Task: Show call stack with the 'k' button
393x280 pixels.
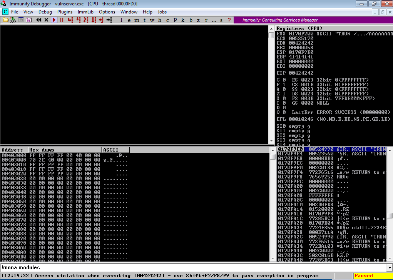Action: [183, 20]
